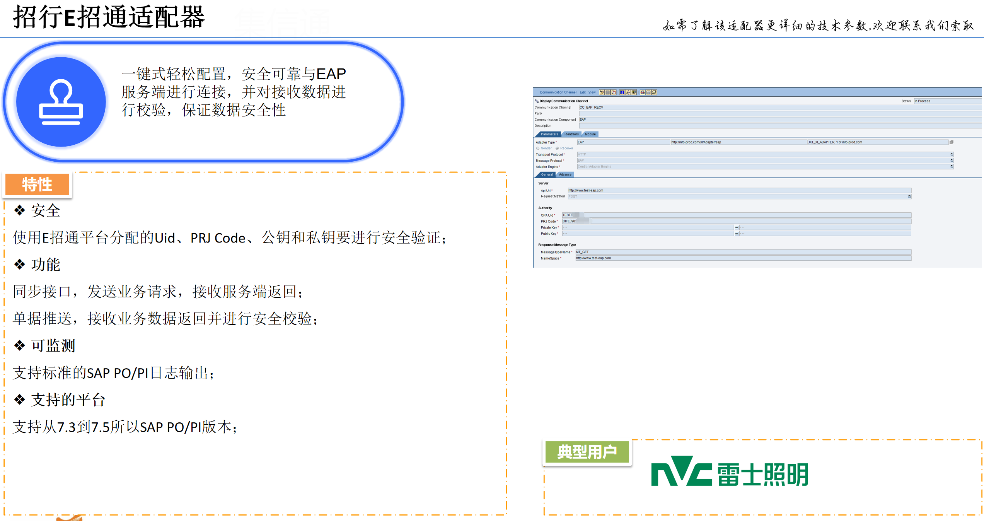Click the compare objects toolbar icon after info
Image resolution: width=984 pixels, height=521 pixels.
(634, 92)
